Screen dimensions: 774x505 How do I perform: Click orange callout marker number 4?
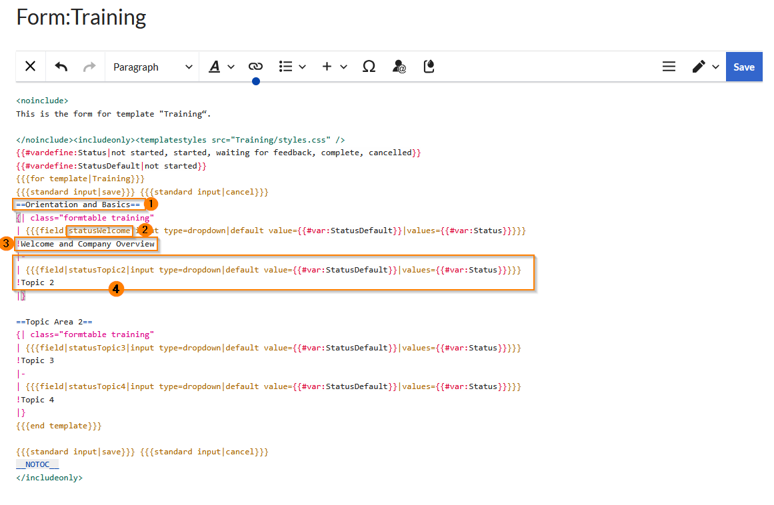coord(117,289)
